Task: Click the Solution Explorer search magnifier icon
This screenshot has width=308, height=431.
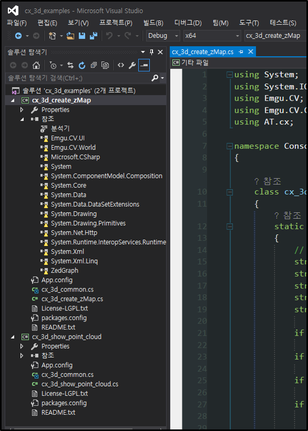Action: [155, 78]
